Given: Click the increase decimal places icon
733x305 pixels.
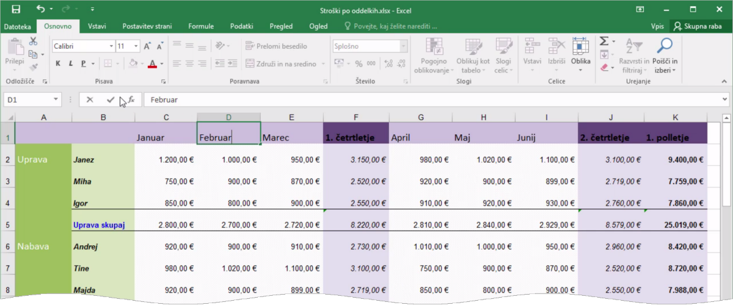Looking at the screenshot, I should (x=387, y=63).
